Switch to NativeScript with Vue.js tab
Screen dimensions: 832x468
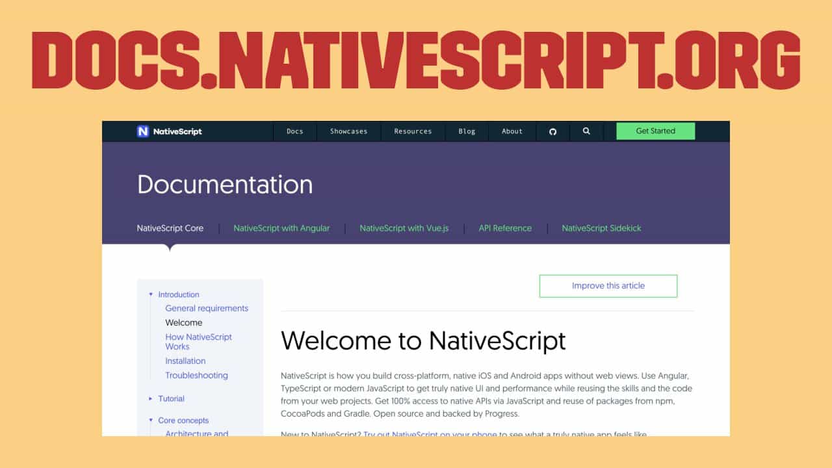pyautogui.click(x=404, y=228)
